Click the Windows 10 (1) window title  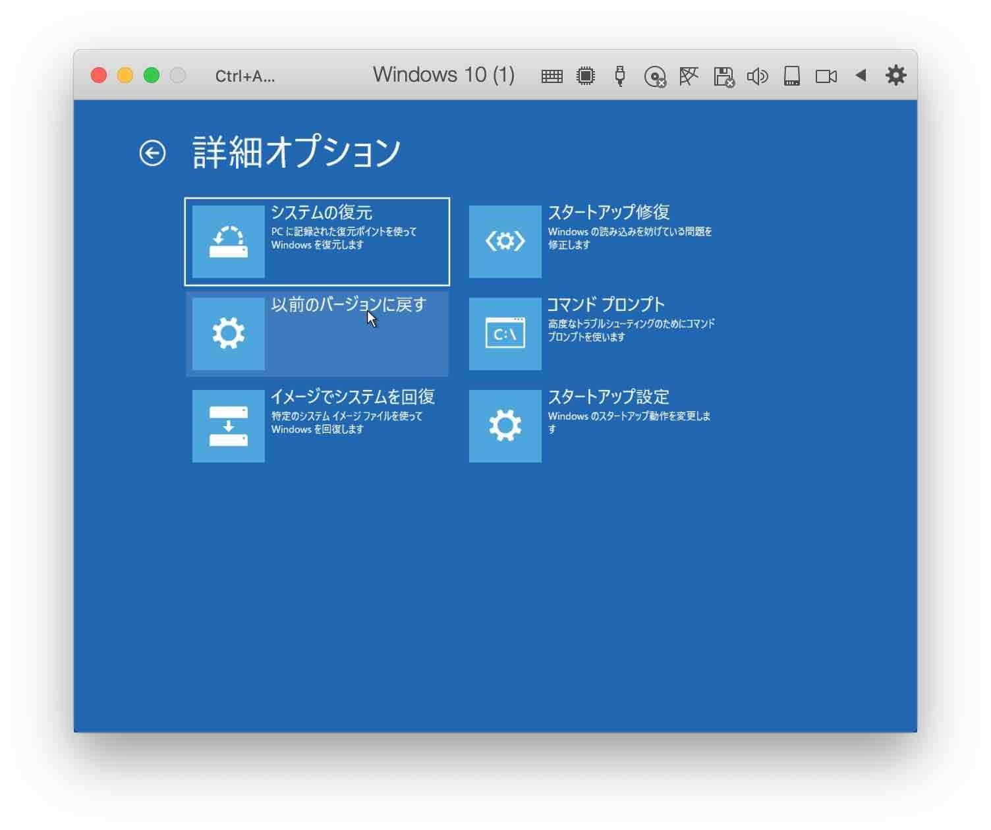443,75
